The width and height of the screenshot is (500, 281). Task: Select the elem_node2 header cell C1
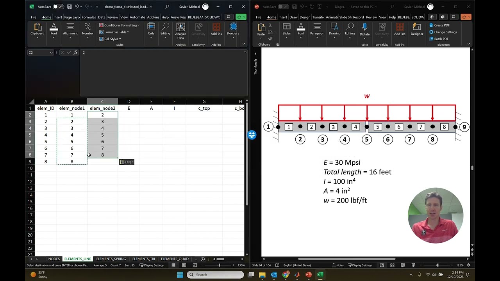[x=102, y=108]
